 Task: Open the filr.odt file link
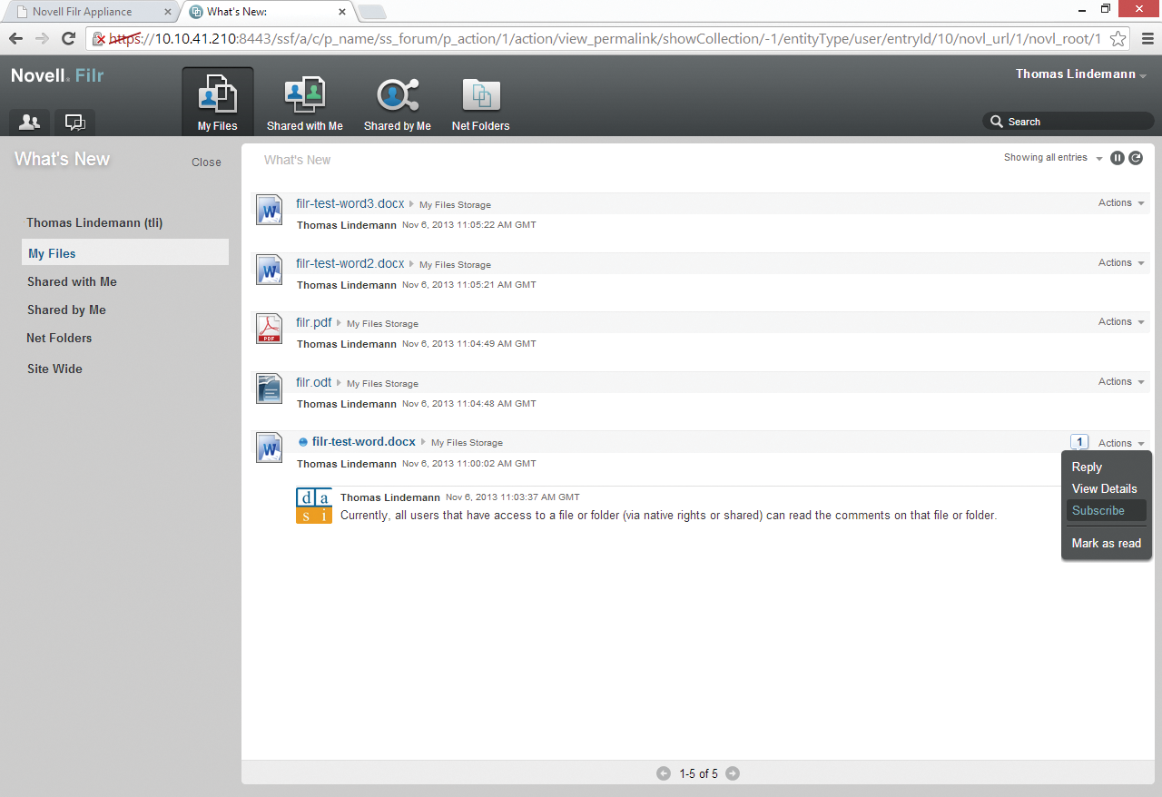[x=313, y=382]
